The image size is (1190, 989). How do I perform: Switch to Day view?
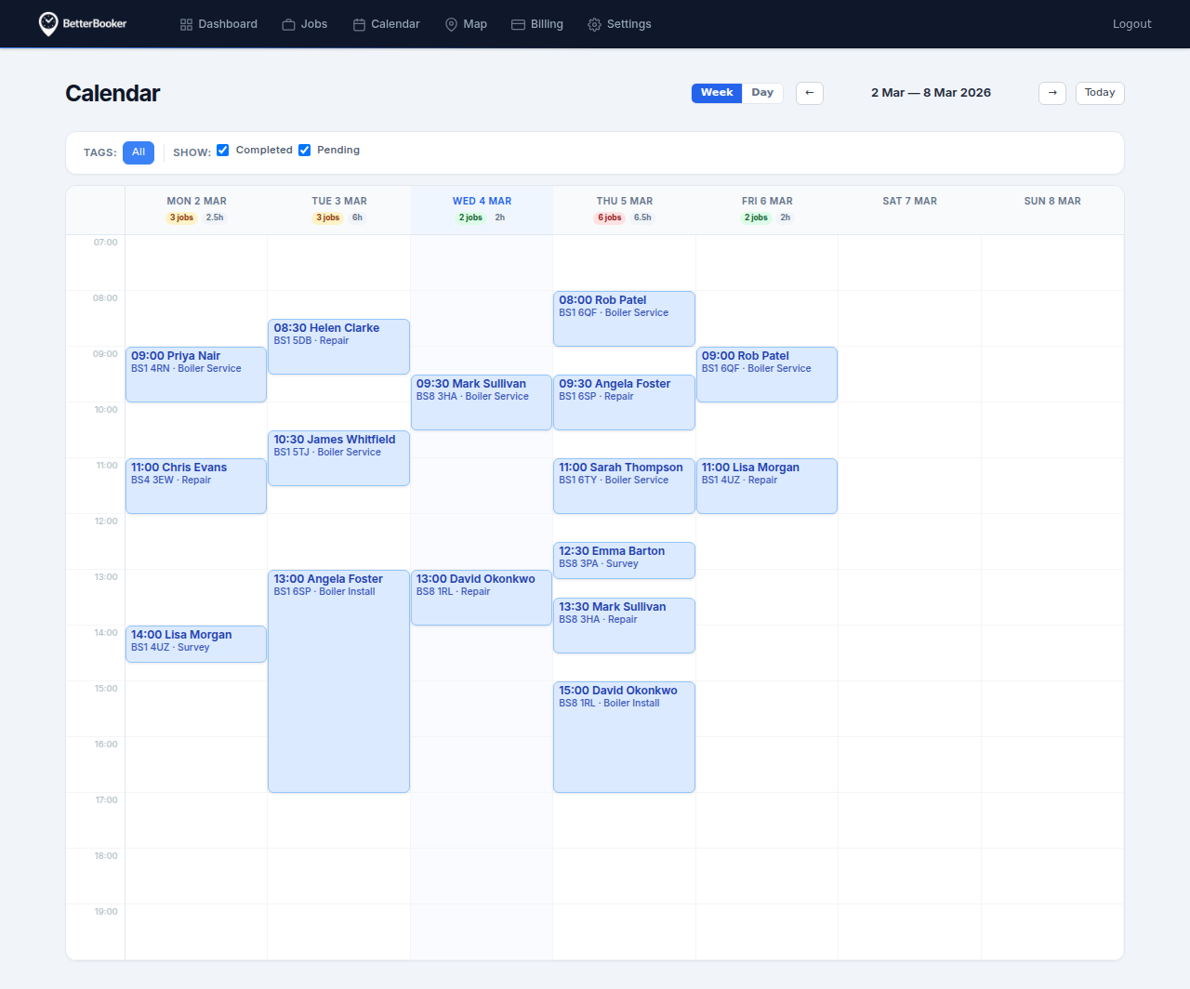[x=762, y=92]
